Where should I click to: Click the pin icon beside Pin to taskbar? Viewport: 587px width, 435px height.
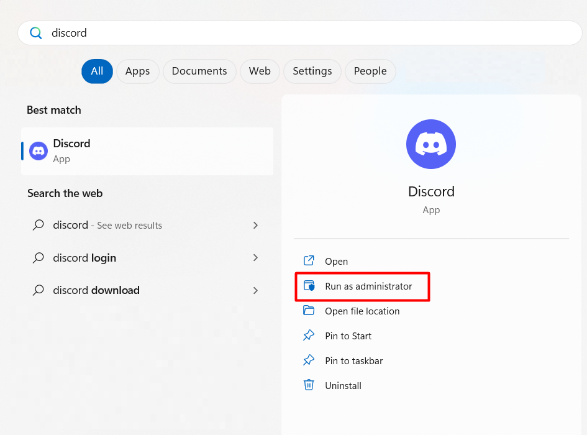pyautogui.click(x=309, y=360)
